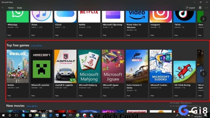Open Microsoft Edge from the taskbar
This screenshot has width=210, height=118.
[x=50, y=115]
